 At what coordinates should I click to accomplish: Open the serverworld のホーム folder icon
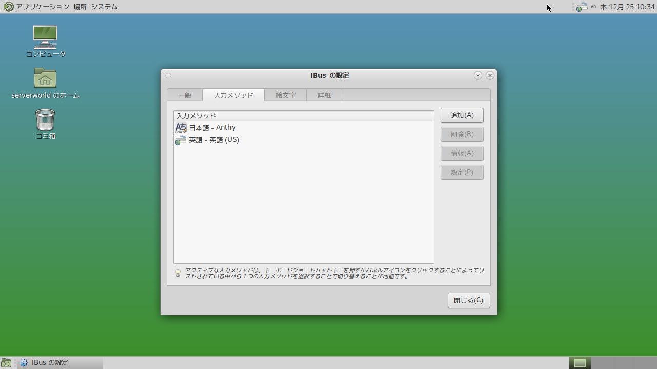45,78
